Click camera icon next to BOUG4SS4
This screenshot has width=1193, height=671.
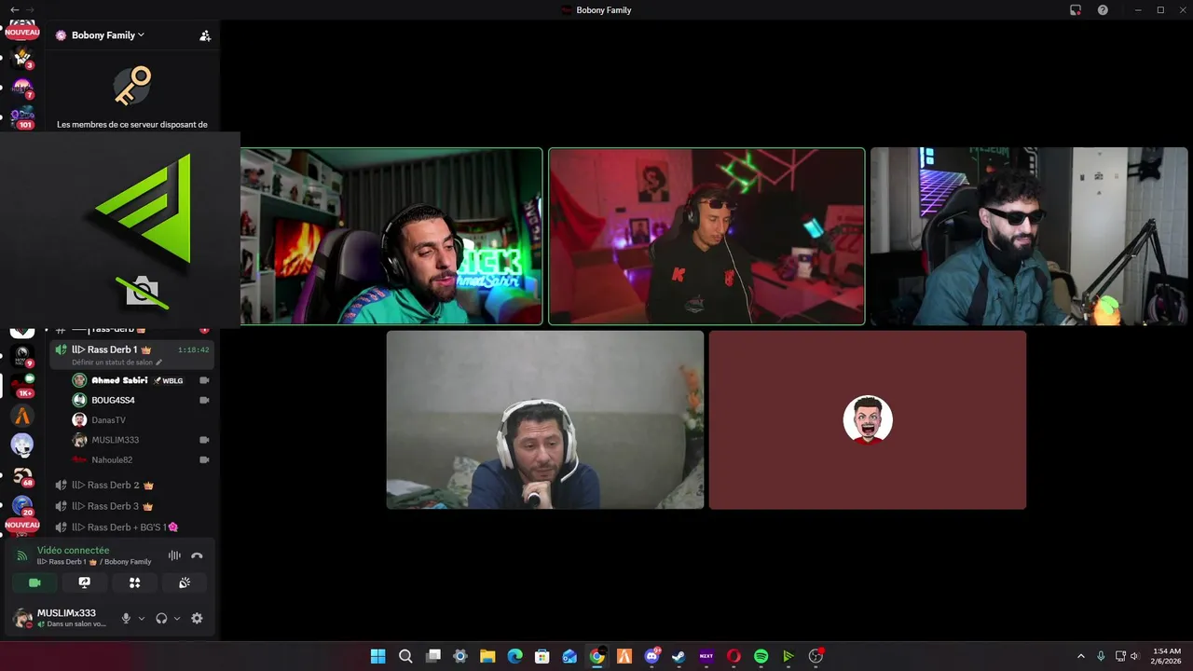pos(204,400)
